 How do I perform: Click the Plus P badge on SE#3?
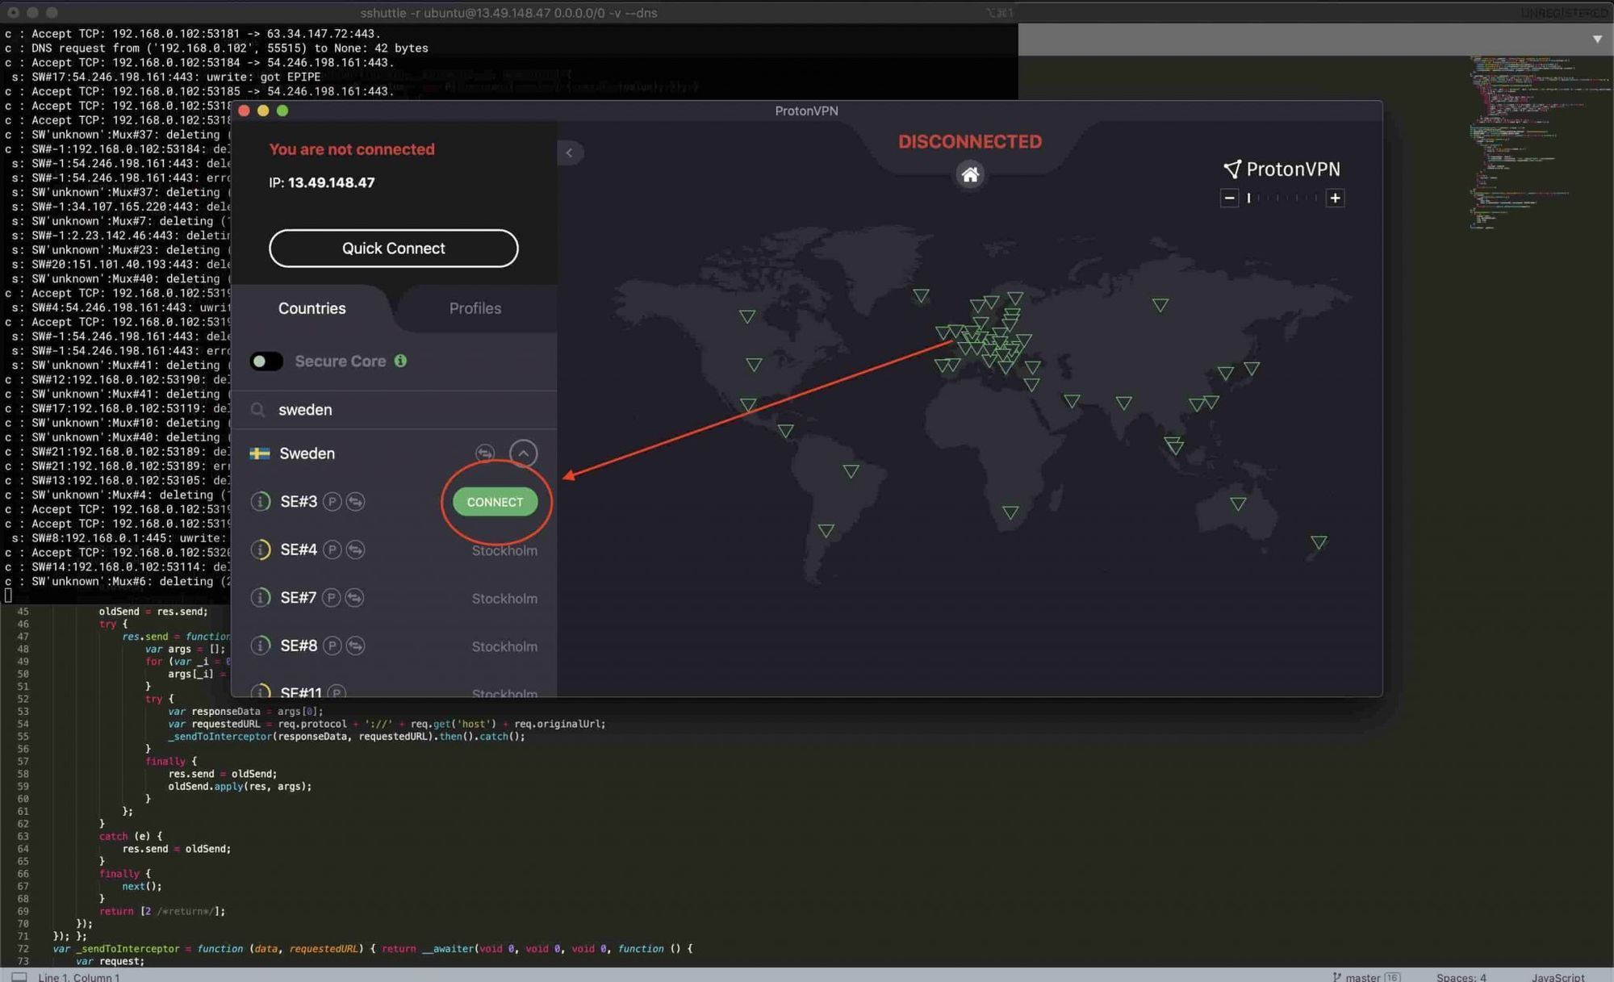click(x=332, y=502)
